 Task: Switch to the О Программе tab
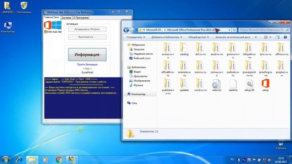click(x=81, y=18)
